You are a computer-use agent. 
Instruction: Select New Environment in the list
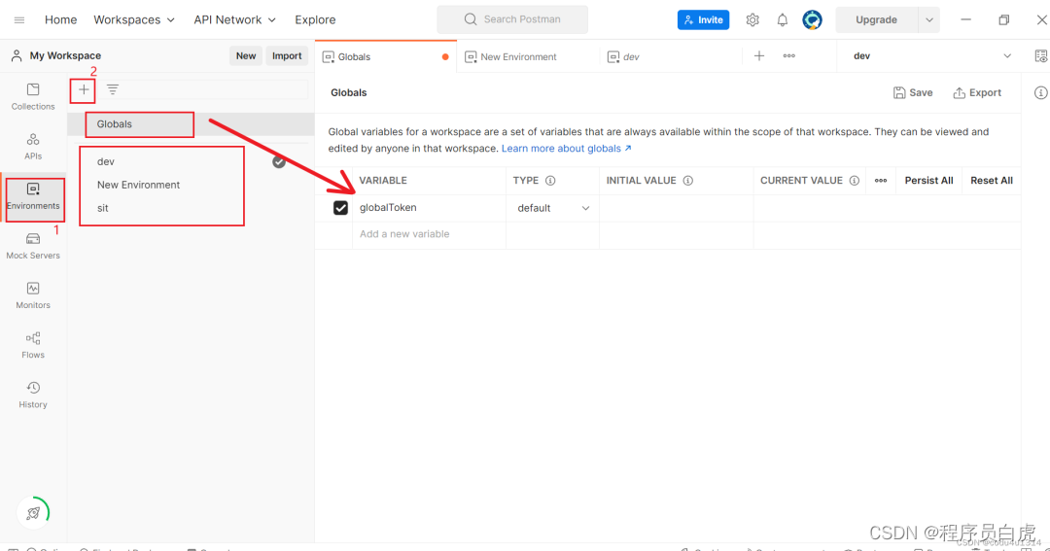coord(139,185)
